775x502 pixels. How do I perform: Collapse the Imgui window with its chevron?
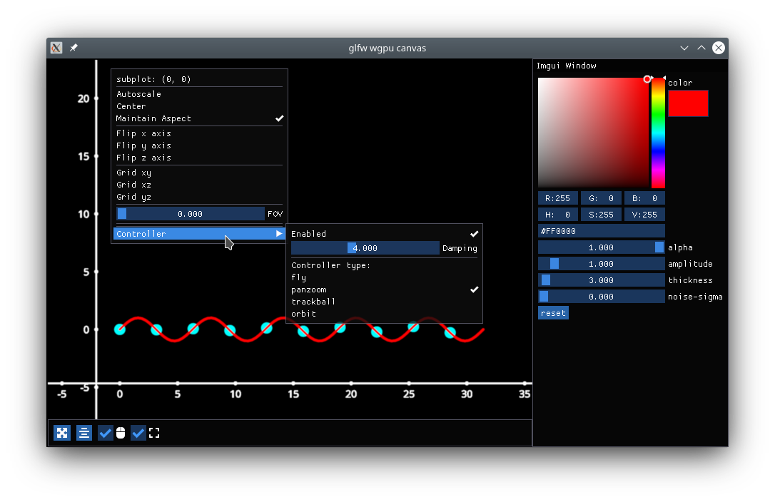click(684, 48)
